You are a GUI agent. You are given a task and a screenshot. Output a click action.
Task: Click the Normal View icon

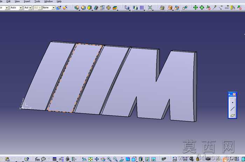click(121, 159)
